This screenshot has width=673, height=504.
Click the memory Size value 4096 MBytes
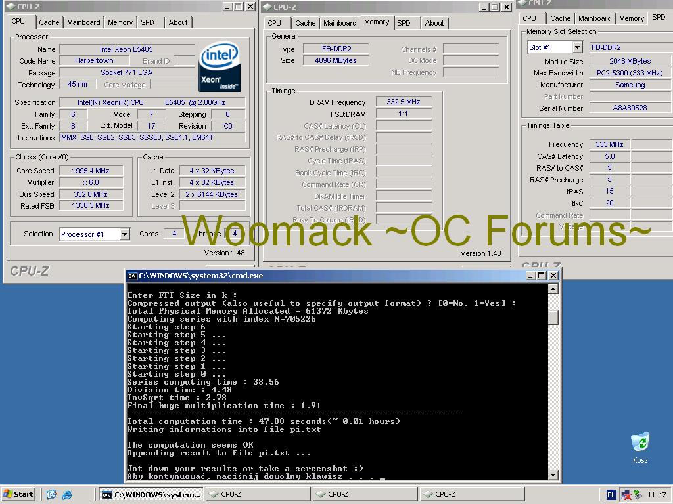pyautogui.click(x=336, y=60)
